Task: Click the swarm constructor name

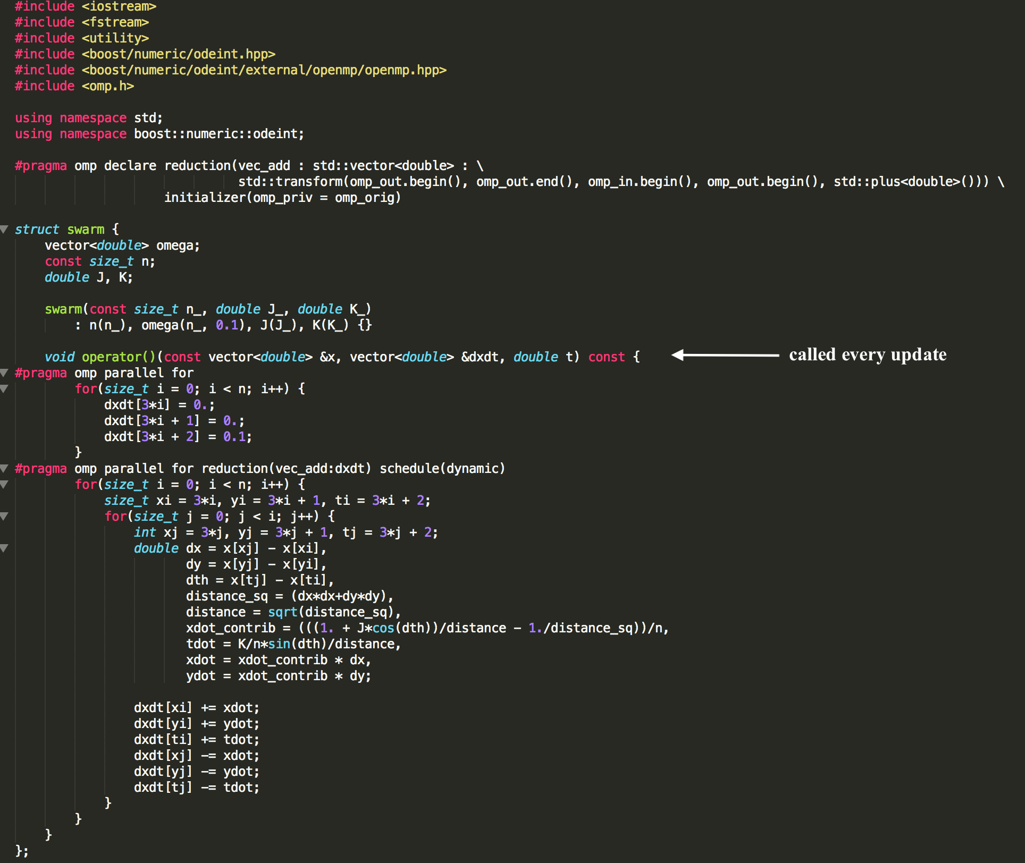Action: click(63, 309)
